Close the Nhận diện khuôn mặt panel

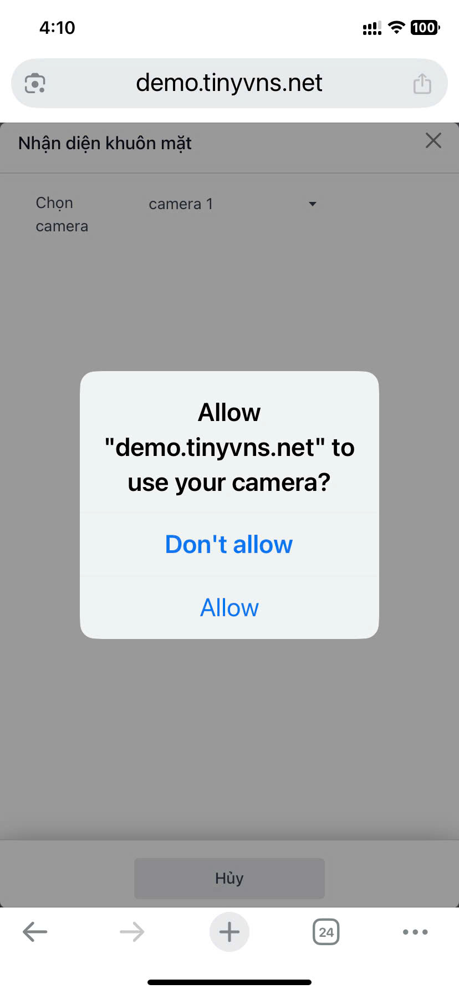tap(433, 141)
